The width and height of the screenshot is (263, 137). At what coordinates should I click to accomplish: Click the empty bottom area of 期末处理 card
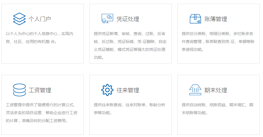pos(218,126)
